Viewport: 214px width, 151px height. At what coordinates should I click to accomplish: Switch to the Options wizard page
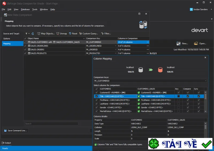click(6, 39)
